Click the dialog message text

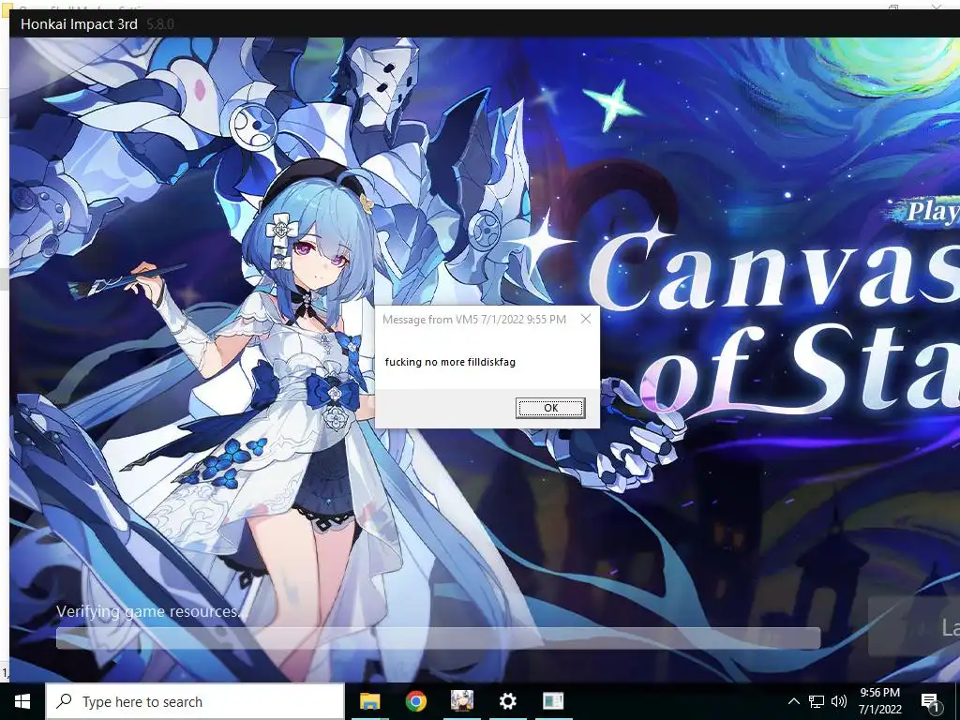pos(450,362)
